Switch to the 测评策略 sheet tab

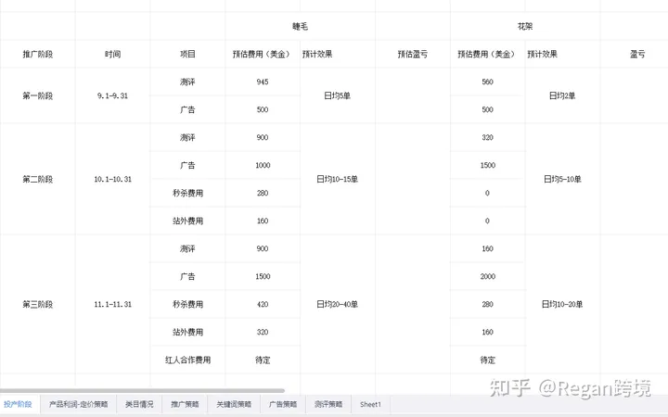coord(328,404)
